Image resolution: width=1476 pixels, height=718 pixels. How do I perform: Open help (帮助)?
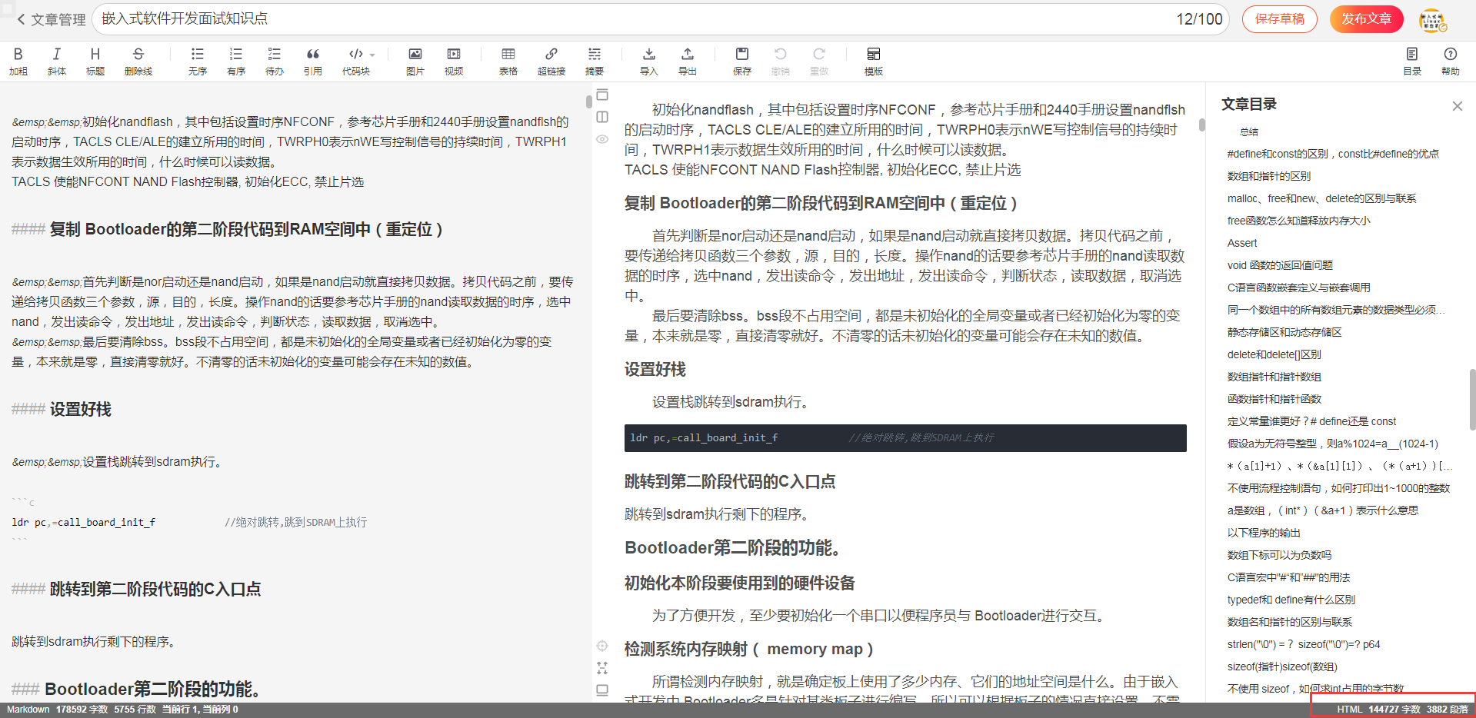(x=1451, y=61)
